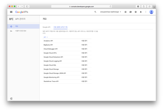Open Safari share icon
This screenshot has width=163, height=111.
pos(144,6)
